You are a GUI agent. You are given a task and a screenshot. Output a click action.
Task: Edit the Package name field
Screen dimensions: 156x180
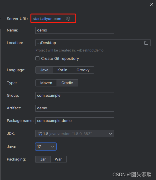[x=75, y=121]
